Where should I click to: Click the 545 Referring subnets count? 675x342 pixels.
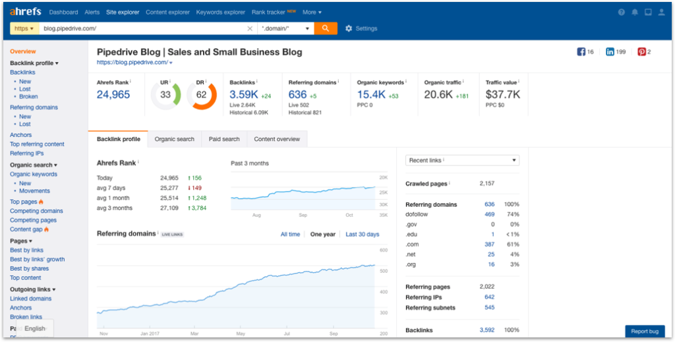490,307
